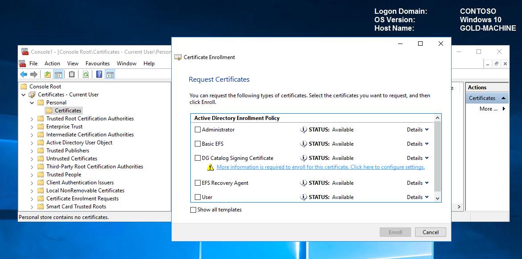
Task: Select the Certificates folder under Personal
Action: (x=64, y=111)
